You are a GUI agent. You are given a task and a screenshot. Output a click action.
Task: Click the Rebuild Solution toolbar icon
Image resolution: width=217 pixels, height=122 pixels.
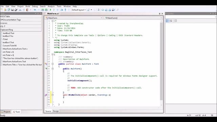tap(46, 10)
